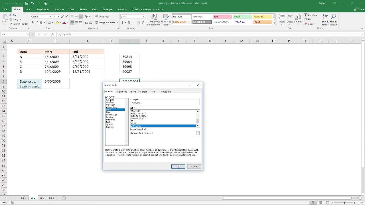Open the Name Box dropdown arrow
The height and width of the screenshot is (205, 365).
tap(27, 34)
